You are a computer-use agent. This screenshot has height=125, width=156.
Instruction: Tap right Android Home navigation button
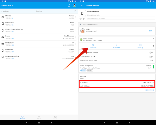(x=117, y=123)
